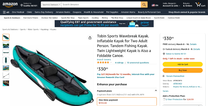The image size is (208, 106).
Task: Click the Add to Cart button
Action: pos(183,64)
